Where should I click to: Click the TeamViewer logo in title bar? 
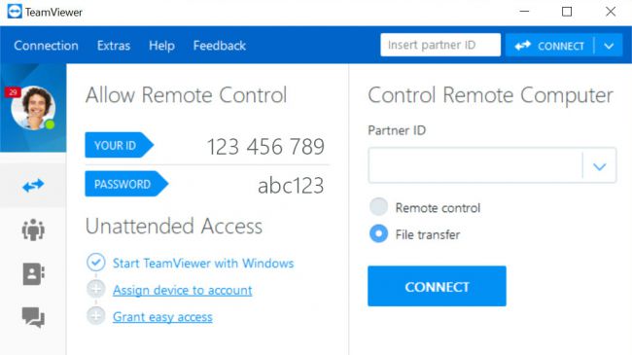click(x=15, y=12)
